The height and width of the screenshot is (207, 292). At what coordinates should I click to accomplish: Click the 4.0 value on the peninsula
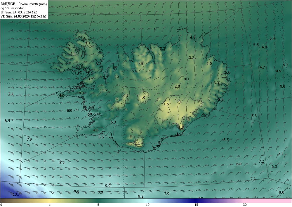[62, 96]
